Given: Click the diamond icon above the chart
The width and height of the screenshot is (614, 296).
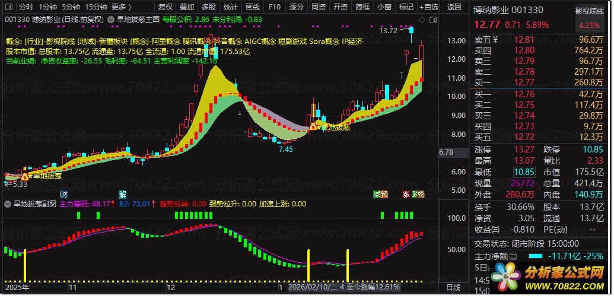Looking at the screenshot, I should pos(422,19).
